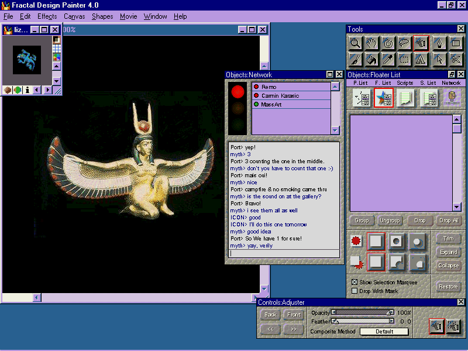Select the Paint Bucket tool
This screenshot has height=351, width=468.
coord(371,60)
